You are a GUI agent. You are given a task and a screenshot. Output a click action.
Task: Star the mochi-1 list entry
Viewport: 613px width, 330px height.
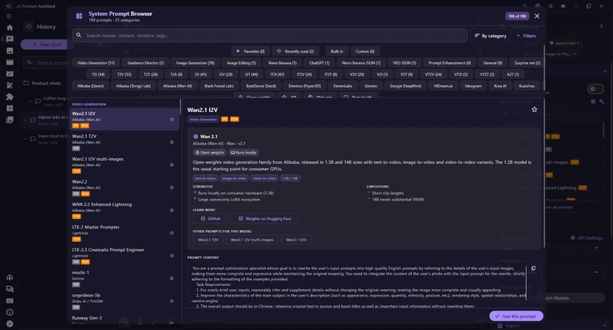tap(172, 278)
